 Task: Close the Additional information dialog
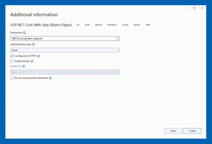[202, 8]
